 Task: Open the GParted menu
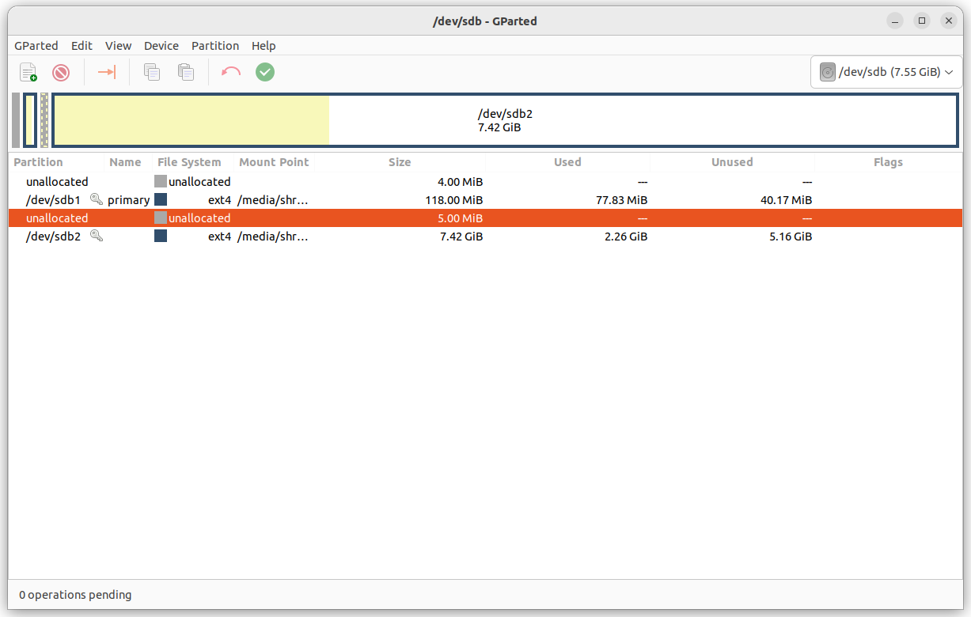36,46
